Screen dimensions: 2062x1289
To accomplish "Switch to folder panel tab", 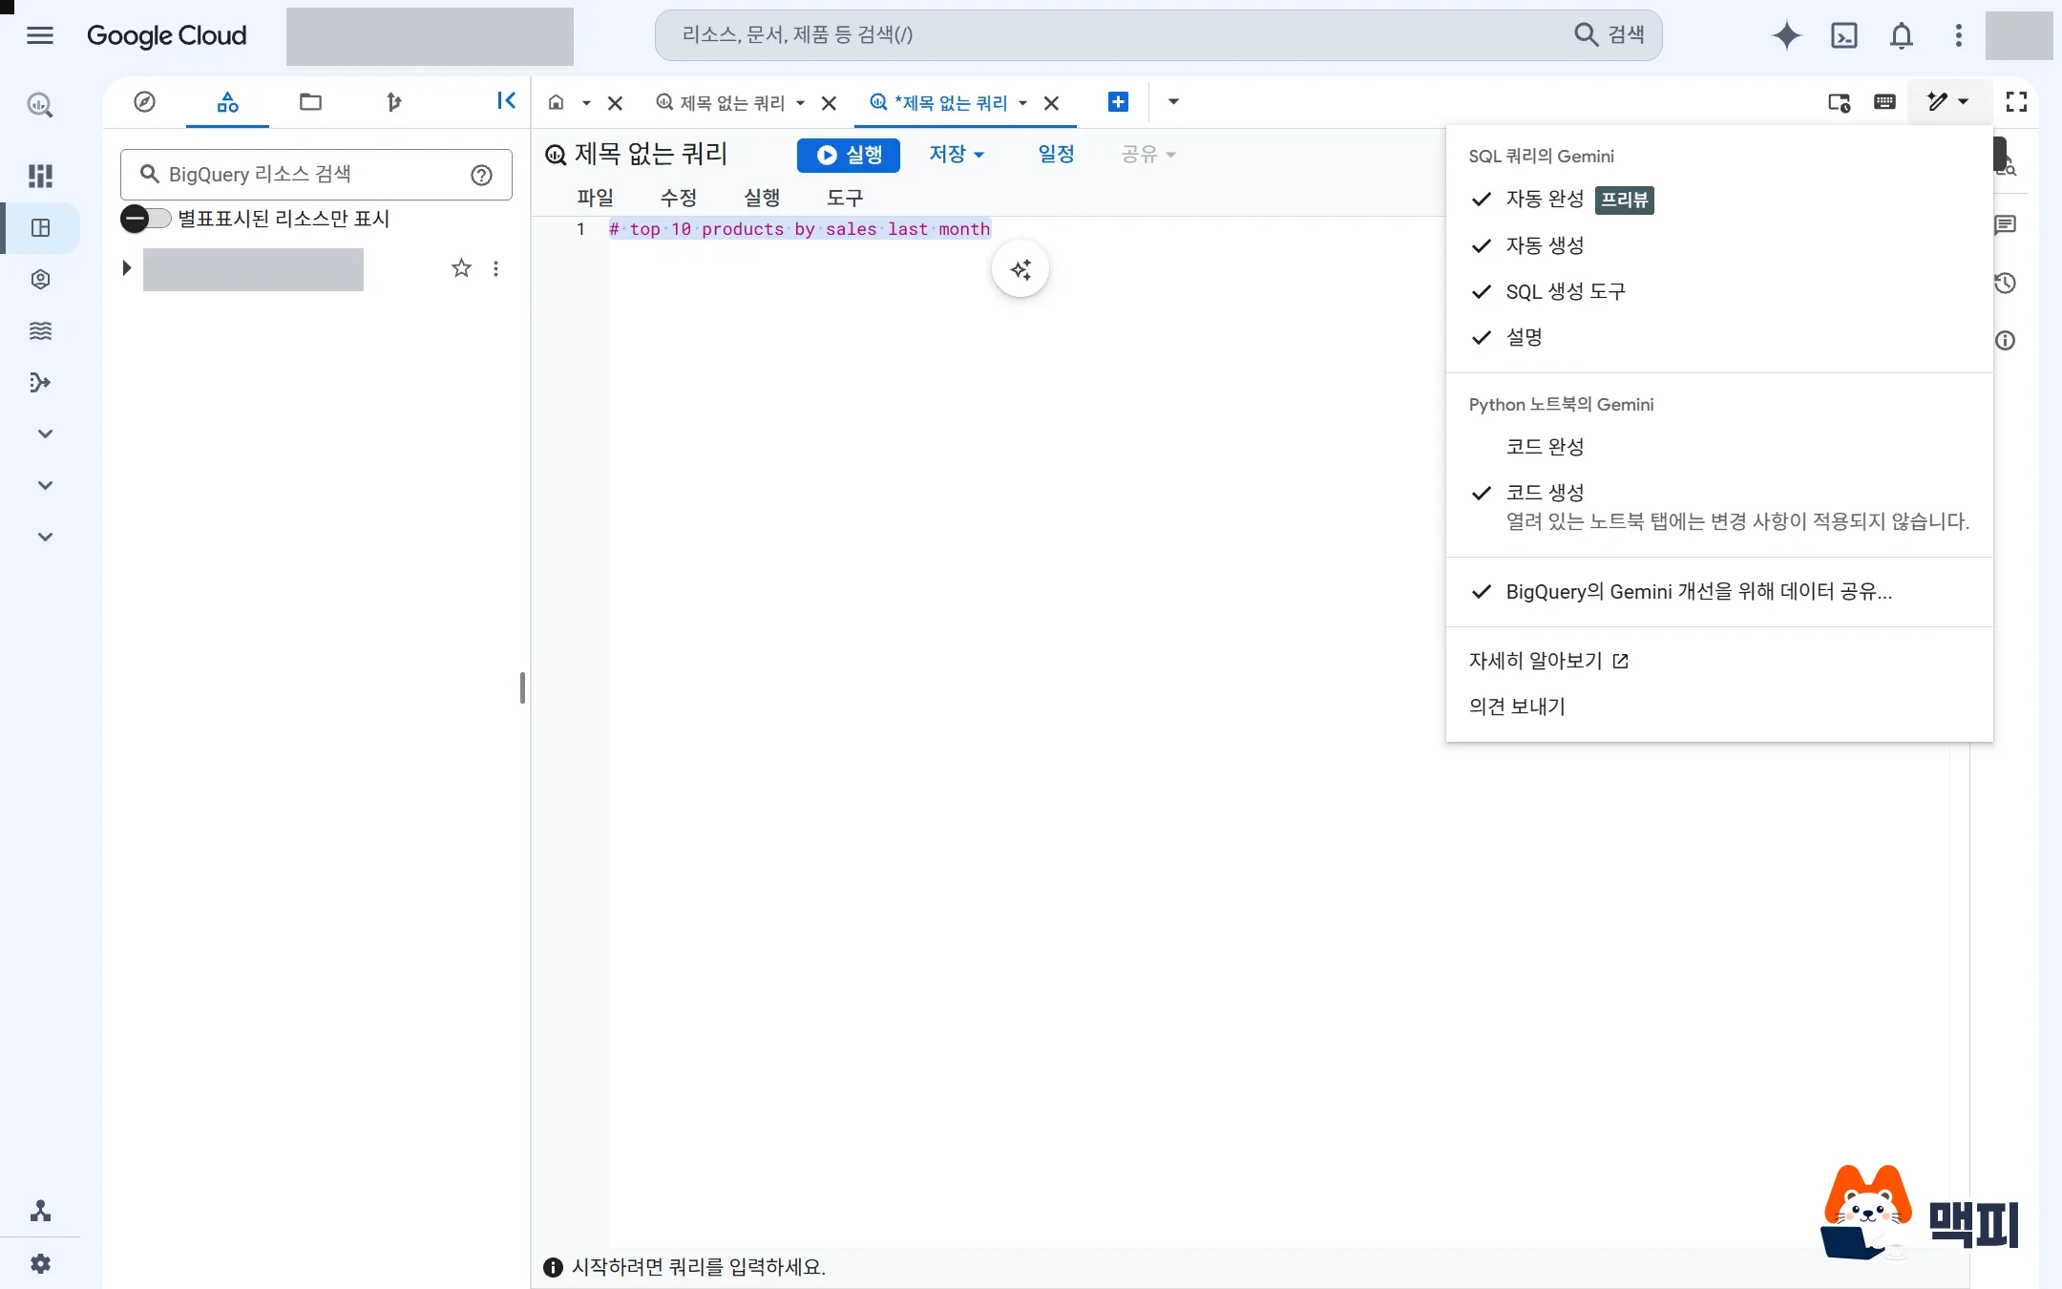I will click(x=310, y=102).
